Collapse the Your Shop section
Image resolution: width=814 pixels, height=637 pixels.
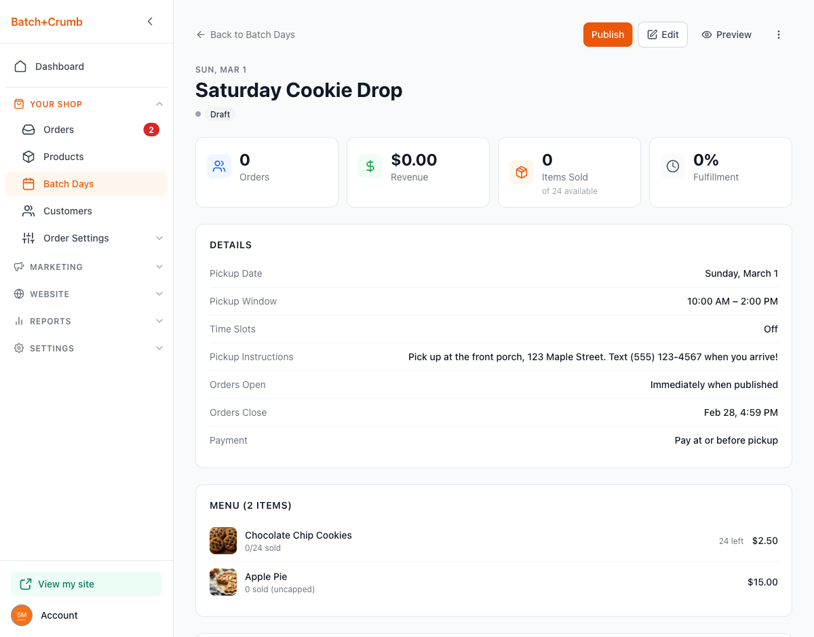tap(159, 104)
